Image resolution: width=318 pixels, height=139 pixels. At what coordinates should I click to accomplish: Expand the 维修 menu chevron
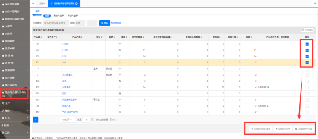(x=28, y=111)
